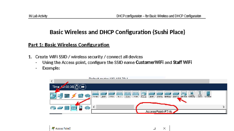Choose the Routers subcategory icon
The width and height of the screenshot is (234, 131).
53,108
